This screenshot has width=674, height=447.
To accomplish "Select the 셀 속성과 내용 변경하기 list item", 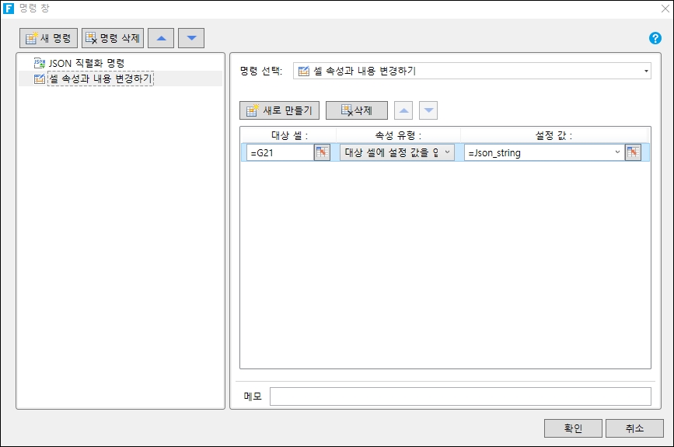I will [100, 79].
